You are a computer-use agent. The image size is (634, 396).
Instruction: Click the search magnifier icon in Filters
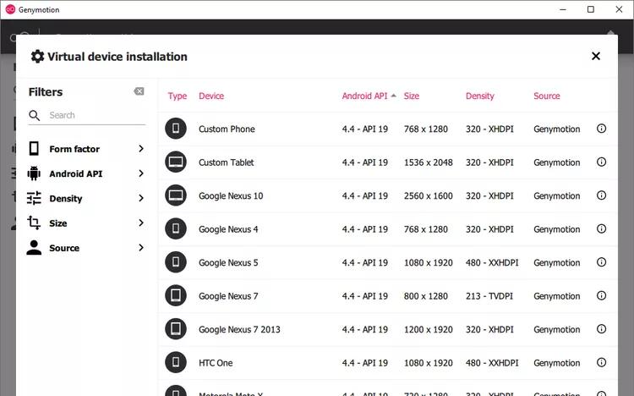point(35,115)
